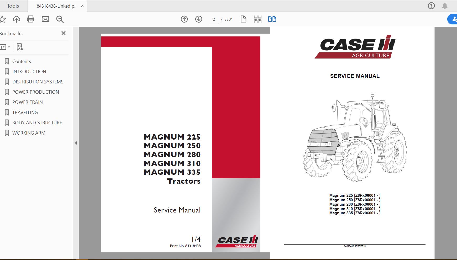Switch to the Tools tab

tap(13, 6)
